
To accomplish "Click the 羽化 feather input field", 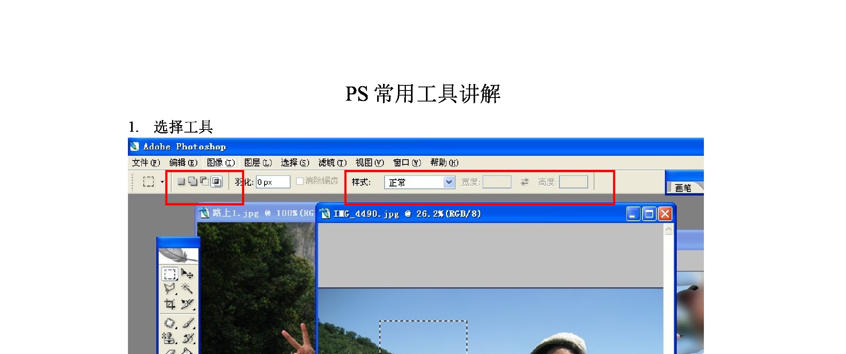I will (273, 182).
